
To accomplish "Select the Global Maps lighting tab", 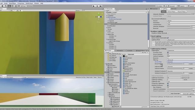I will click(x=171, y=12).
